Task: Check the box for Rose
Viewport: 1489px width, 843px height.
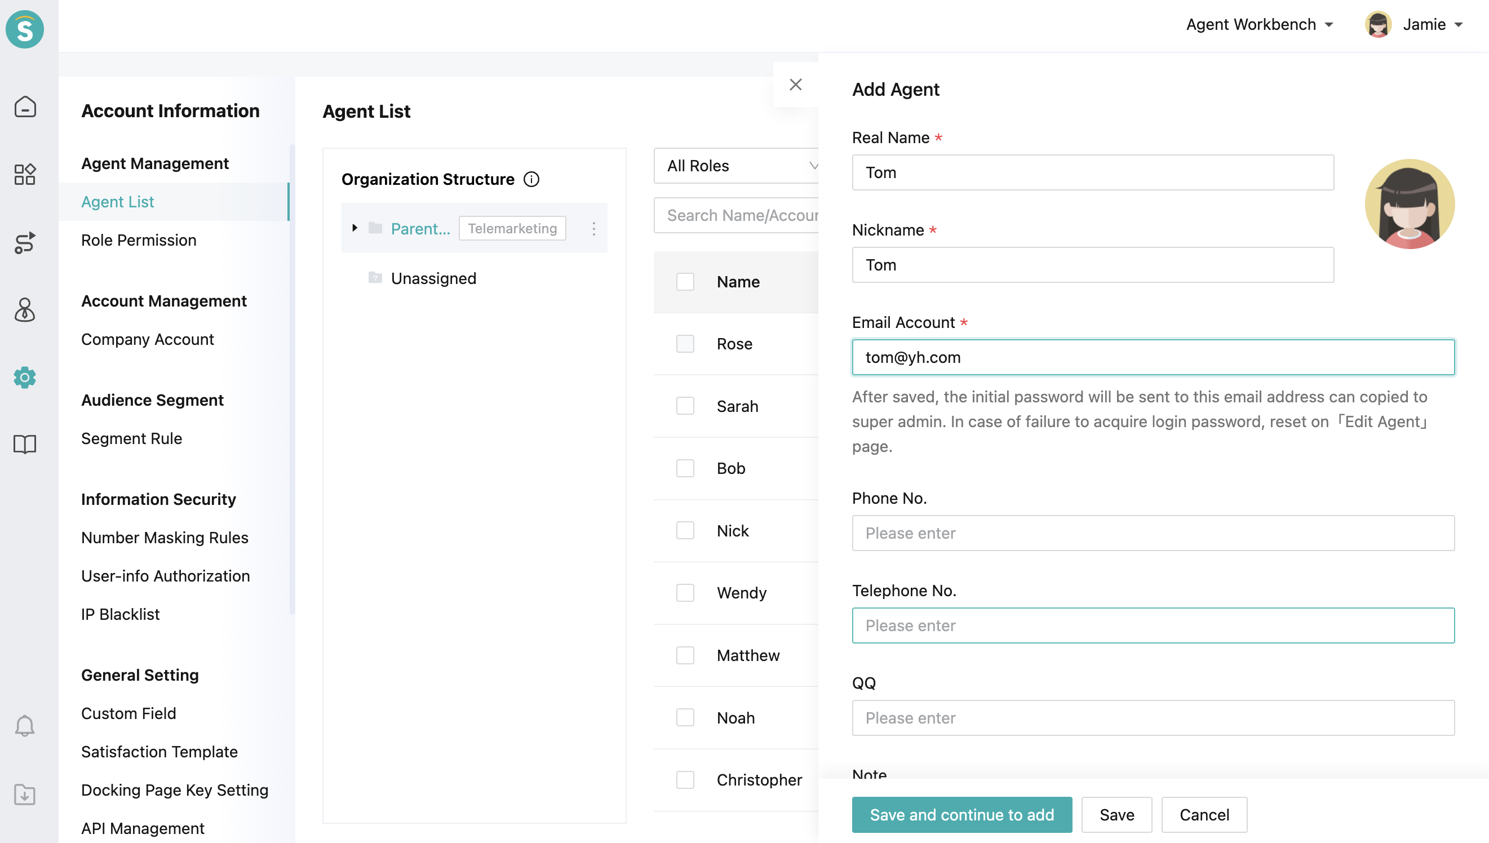Action: tap(685, 344)
